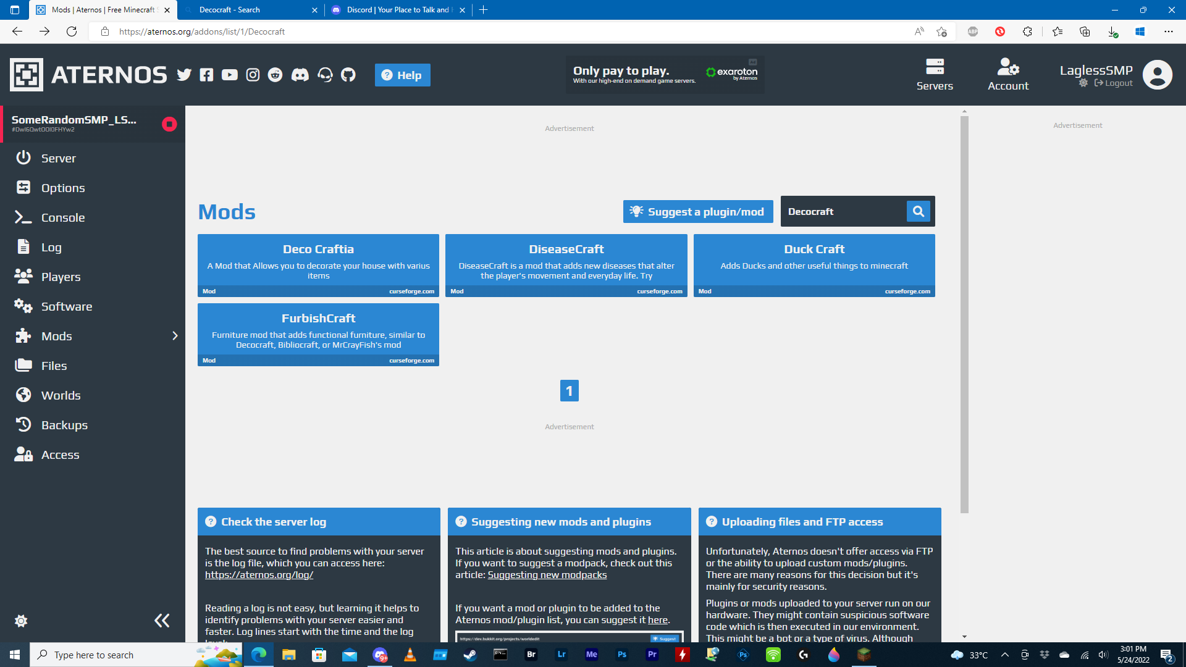Open Check the server log article
The height and width of the screenshot is (667, 1186).
pyautogui.click(x=319, y=522)
